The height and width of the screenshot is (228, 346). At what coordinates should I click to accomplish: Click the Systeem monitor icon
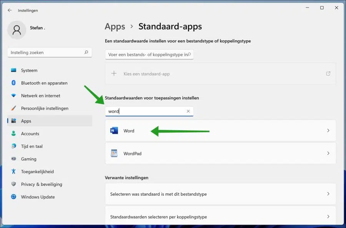click(x=13, y=71)
